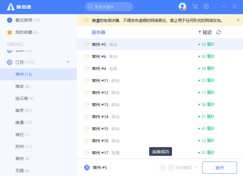Click the 断开 disconnect button

(x=220, y=168)
